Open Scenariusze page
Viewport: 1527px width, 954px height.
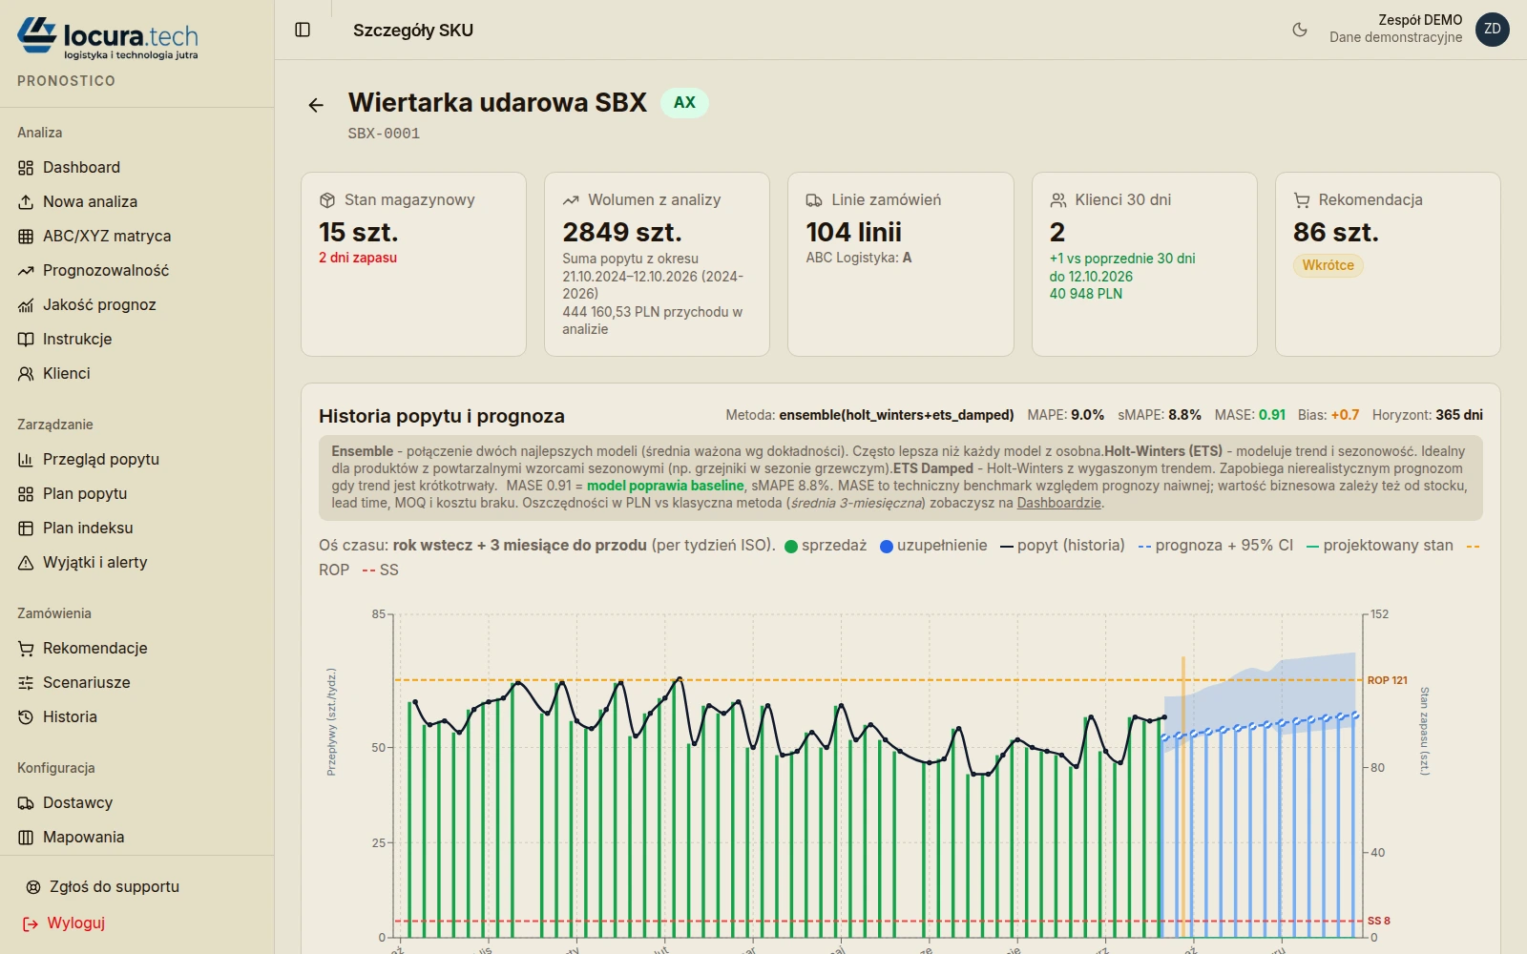coord(136,682)
